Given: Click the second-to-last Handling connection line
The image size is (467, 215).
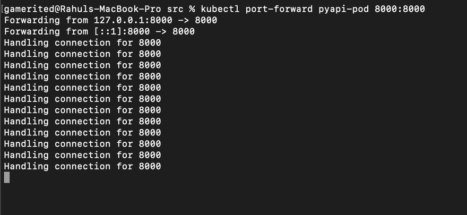Looking at the screenshot, I should click(82, 155).
